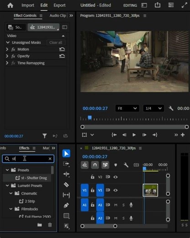Click the program monitor playhead marker
This screenshot has width=190, height=238.
pos(90,118)
